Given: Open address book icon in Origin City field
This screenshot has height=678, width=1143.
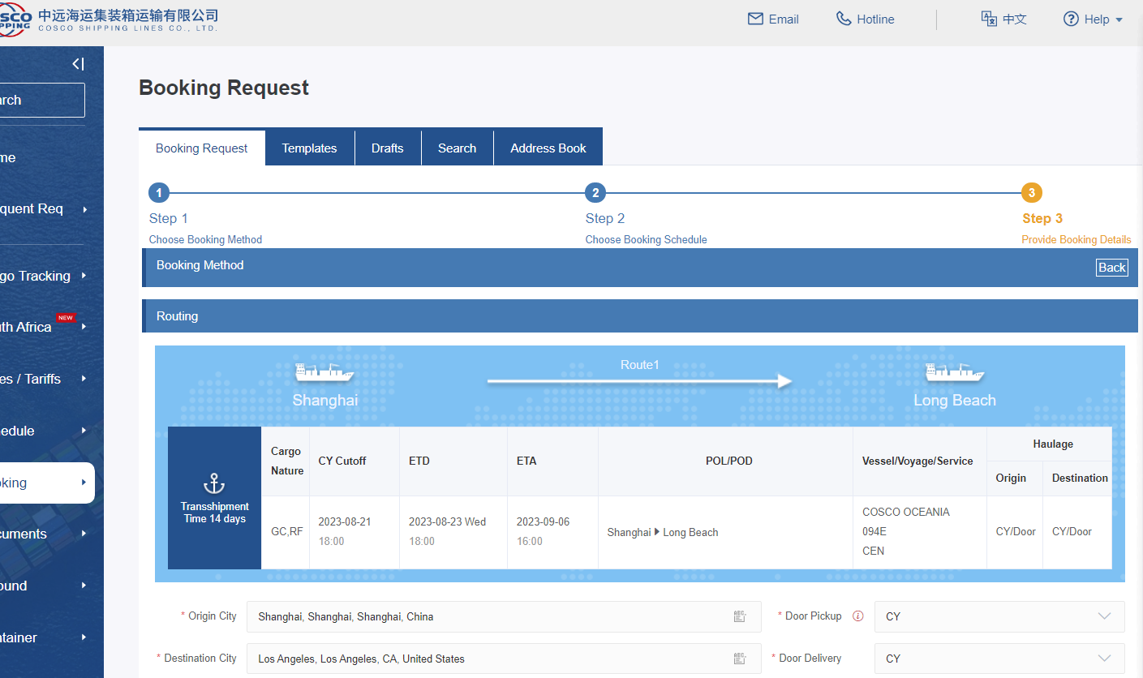Looking at the screenshot, I should point(740,616).
